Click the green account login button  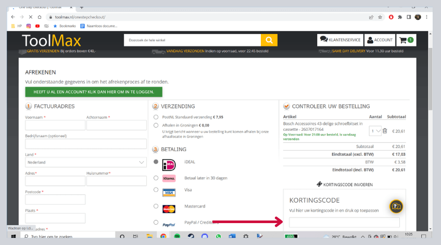(x=94, y=92)
